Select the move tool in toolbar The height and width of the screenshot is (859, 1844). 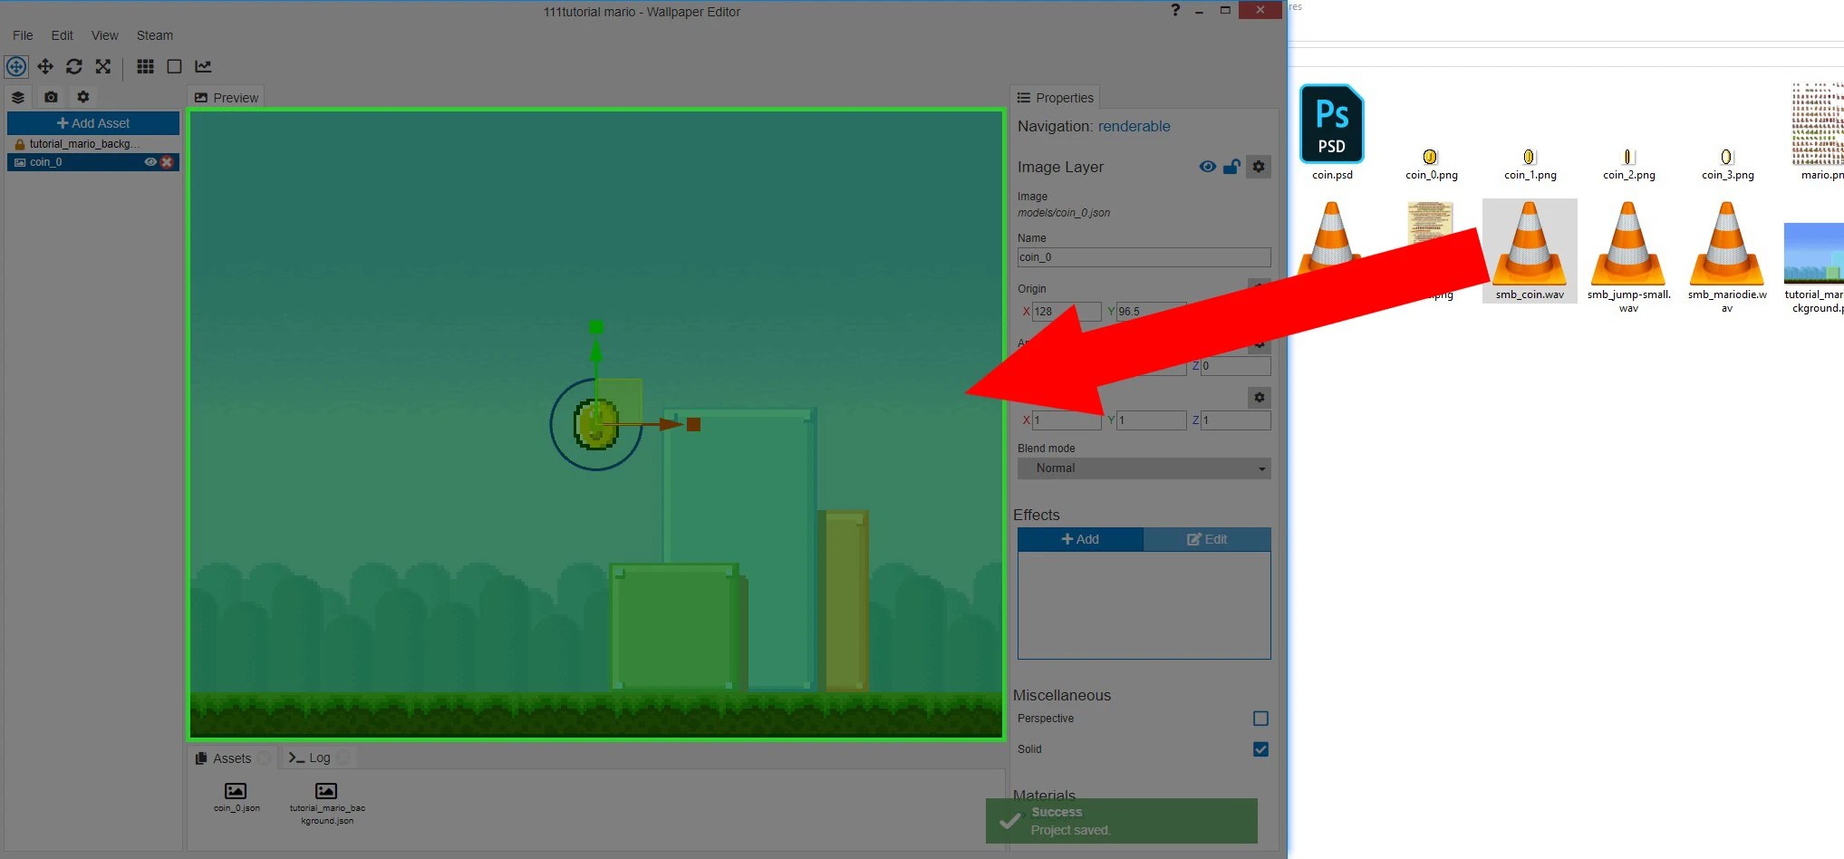(x=45, y=66)
